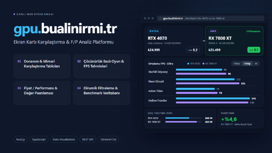Viewport: 272px width, 153px height.
Task: Click the GÜÇ TÜKETİMİ (TDP) heading
Action: (160, 113)
